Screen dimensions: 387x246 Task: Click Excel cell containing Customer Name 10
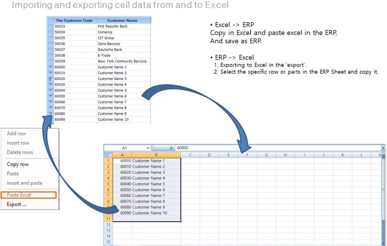coord(156,213)
